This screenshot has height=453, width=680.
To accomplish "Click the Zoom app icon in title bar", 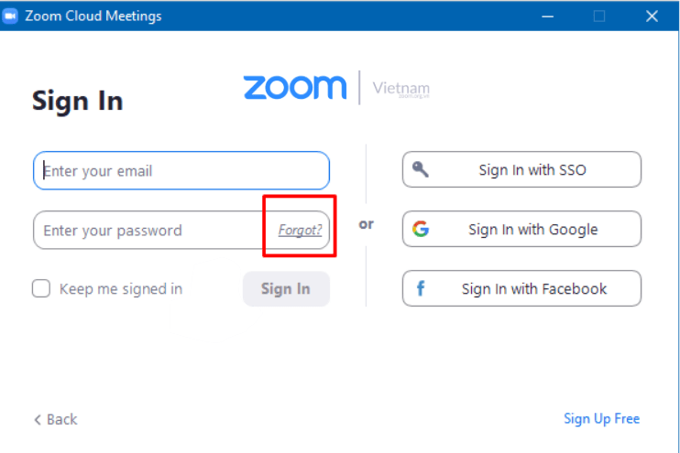I will tap(12, 16).
